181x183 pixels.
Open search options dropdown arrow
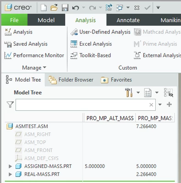160,105
